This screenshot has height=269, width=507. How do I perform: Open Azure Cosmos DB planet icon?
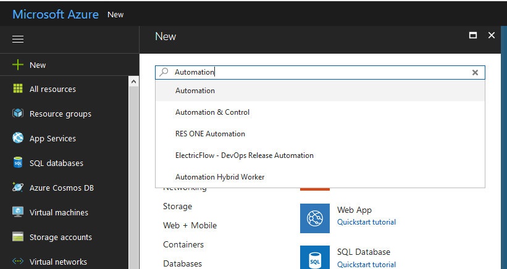tap(18, 188)
